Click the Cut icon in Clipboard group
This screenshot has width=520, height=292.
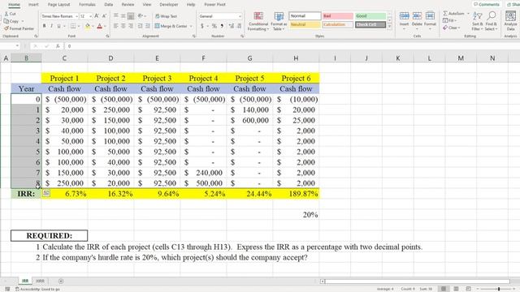point(6,14)
